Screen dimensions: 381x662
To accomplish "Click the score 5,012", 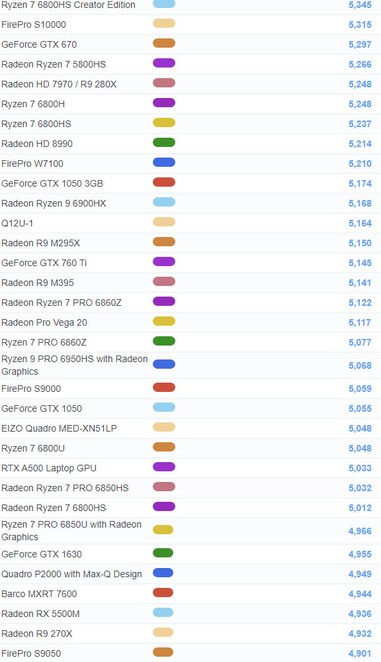I will click(x=360, y=508).
